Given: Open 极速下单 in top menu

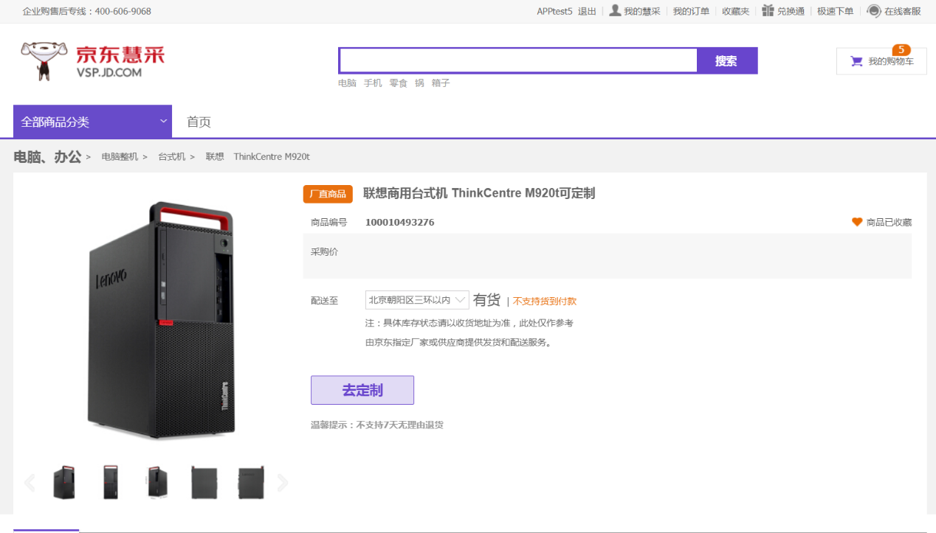Looking at the screenshot, I should pos(835,11).
